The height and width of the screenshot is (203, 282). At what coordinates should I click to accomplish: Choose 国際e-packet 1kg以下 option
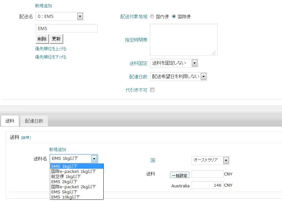(77, 171)
